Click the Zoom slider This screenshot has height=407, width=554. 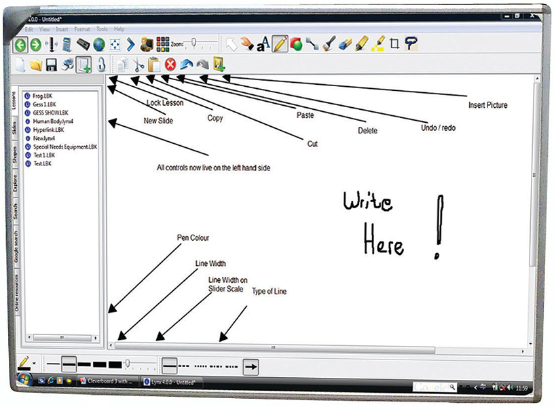194,44
